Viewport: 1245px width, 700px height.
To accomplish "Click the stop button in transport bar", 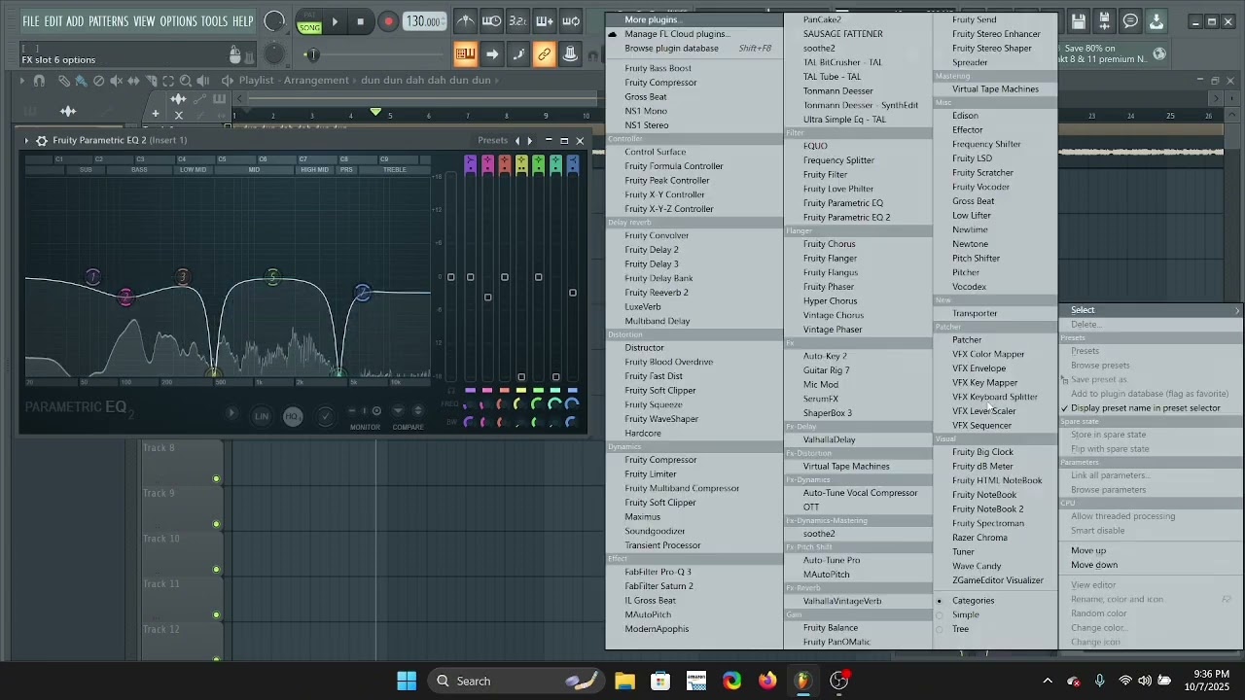I will (x=361, y=21).
